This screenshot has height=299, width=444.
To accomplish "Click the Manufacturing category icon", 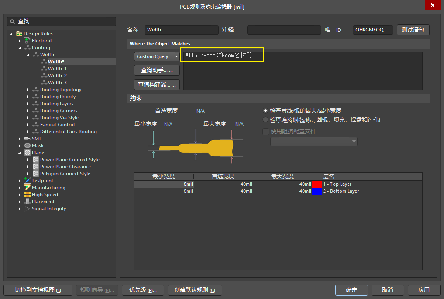I will tap(28, 188).
